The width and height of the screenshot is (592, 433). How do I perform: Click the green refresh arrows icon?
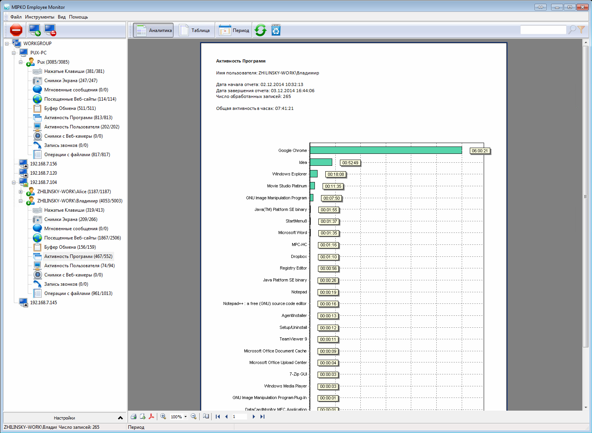click(261, 30)
